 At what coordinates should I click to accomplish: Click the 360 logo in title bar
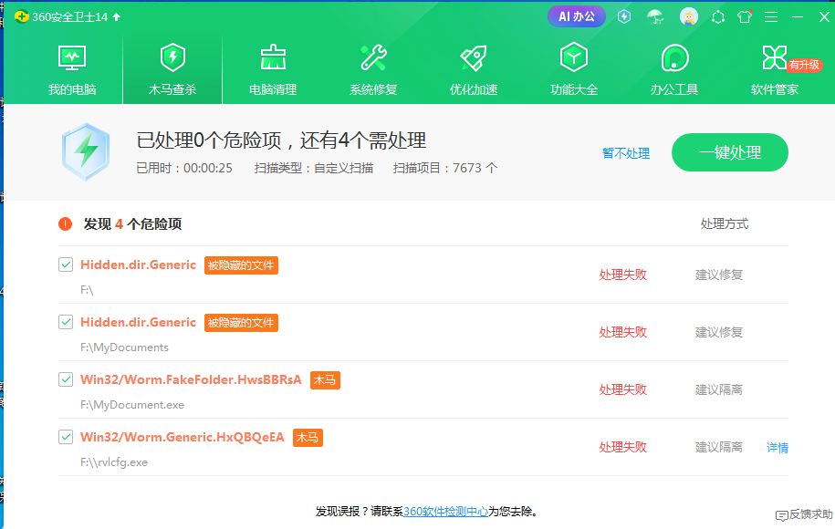point(21,17)
